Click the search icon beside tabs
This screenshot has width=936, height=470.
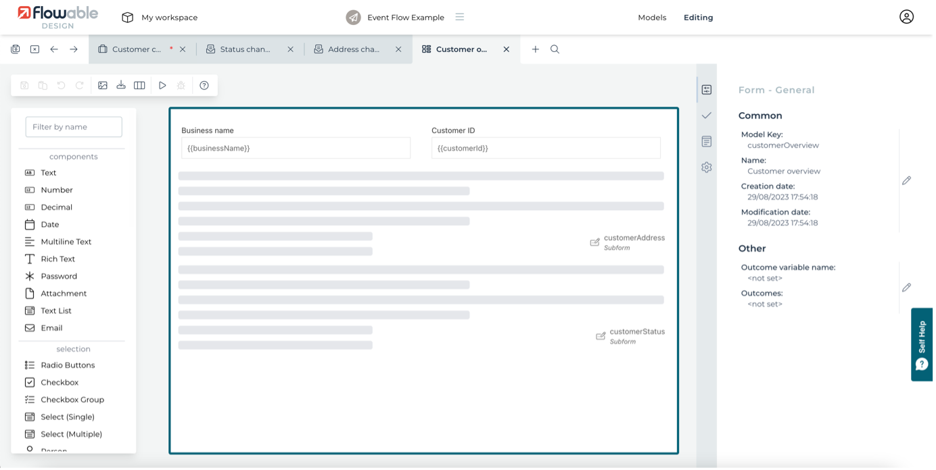555,49
